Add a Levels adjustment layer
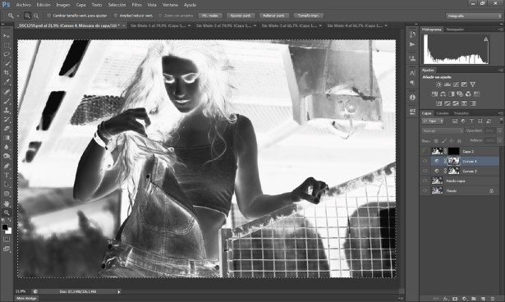 pos(448,85)
